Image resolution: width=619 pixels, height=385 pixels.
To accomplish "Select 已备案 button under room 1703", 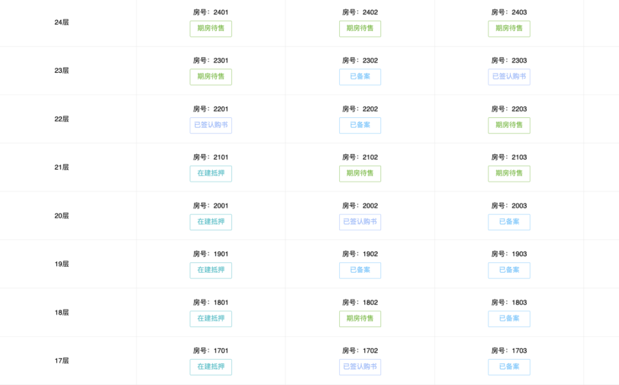I will click(509, 367).
